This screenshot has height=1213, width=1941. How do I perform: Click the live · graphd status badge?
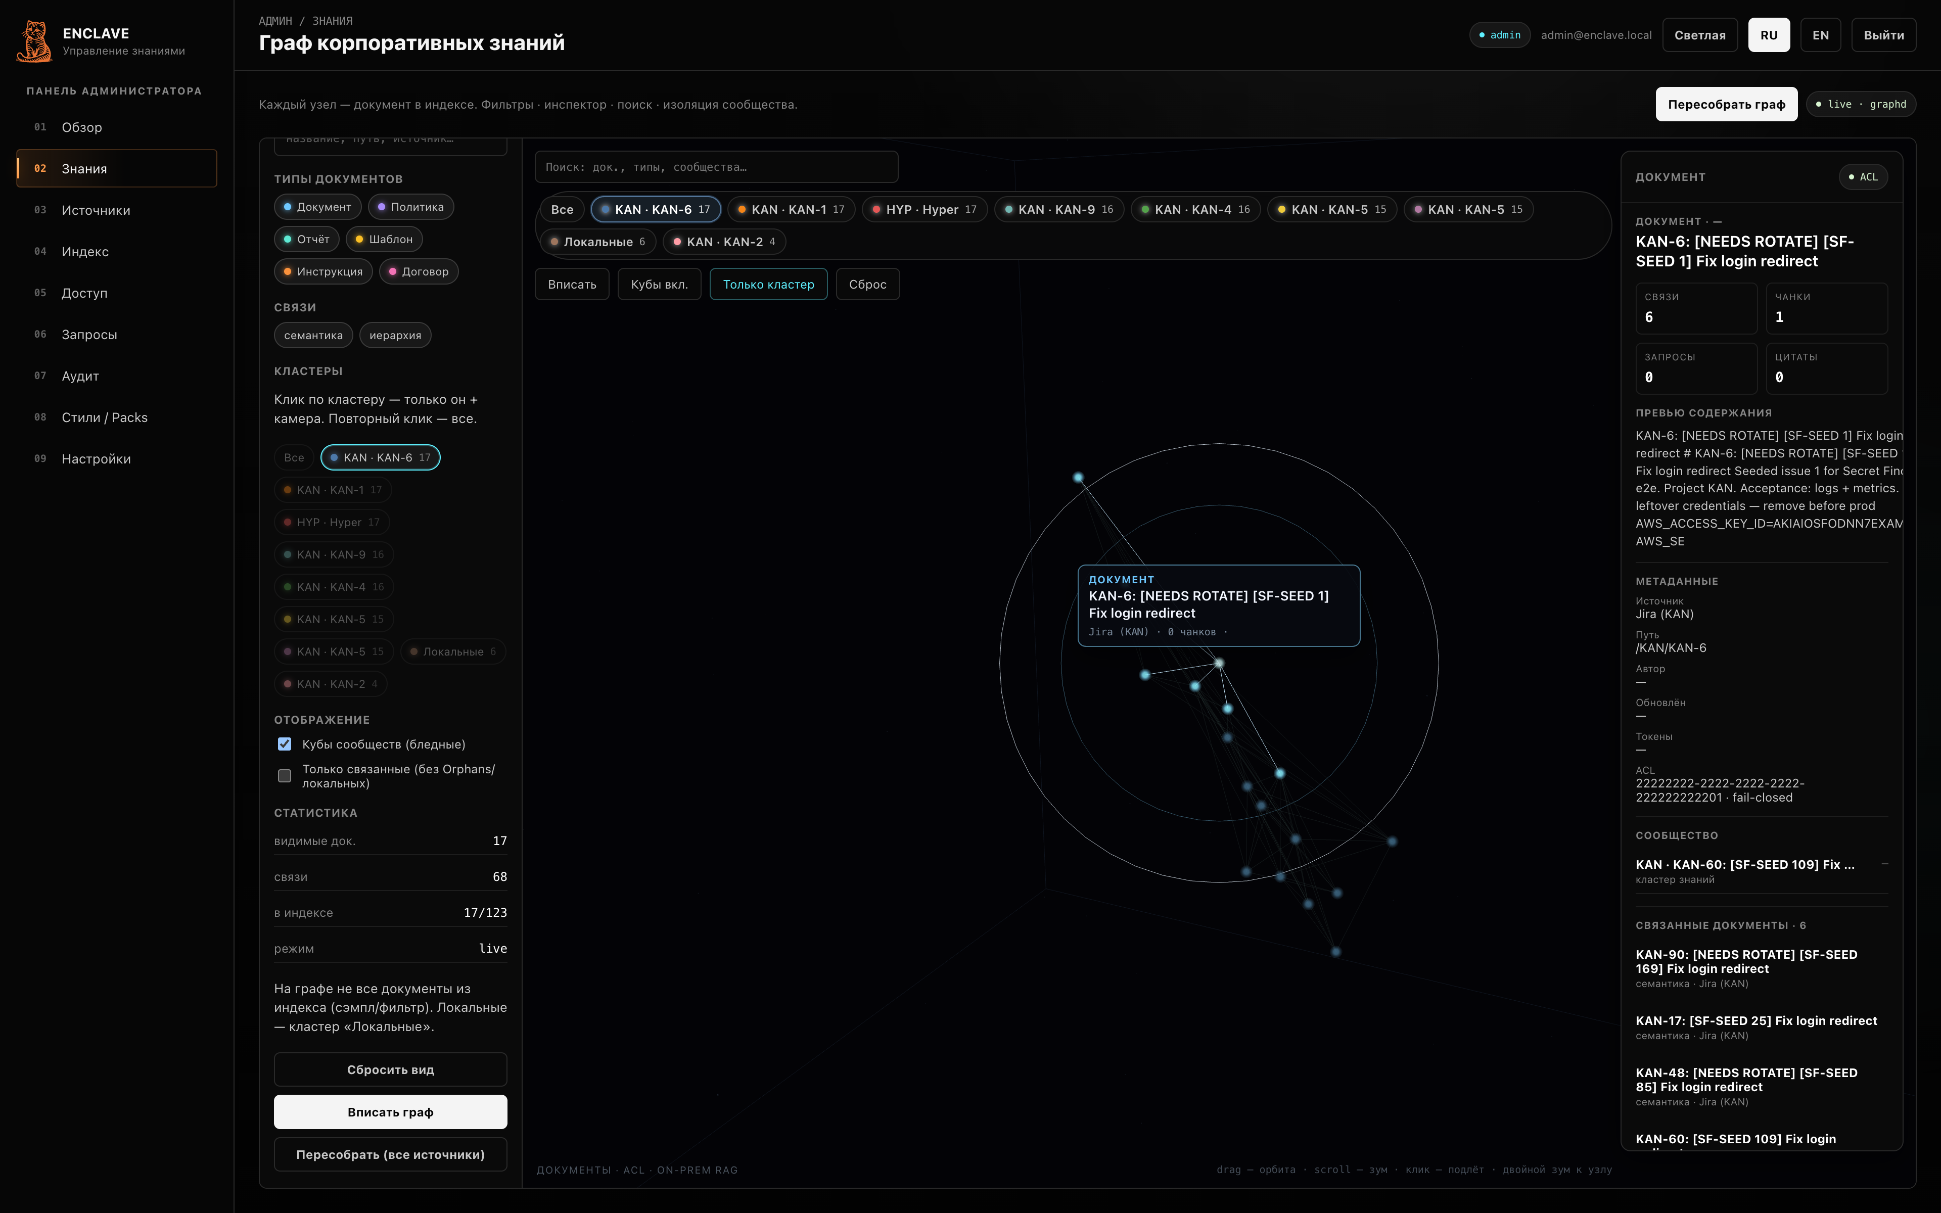(1860, 104)
